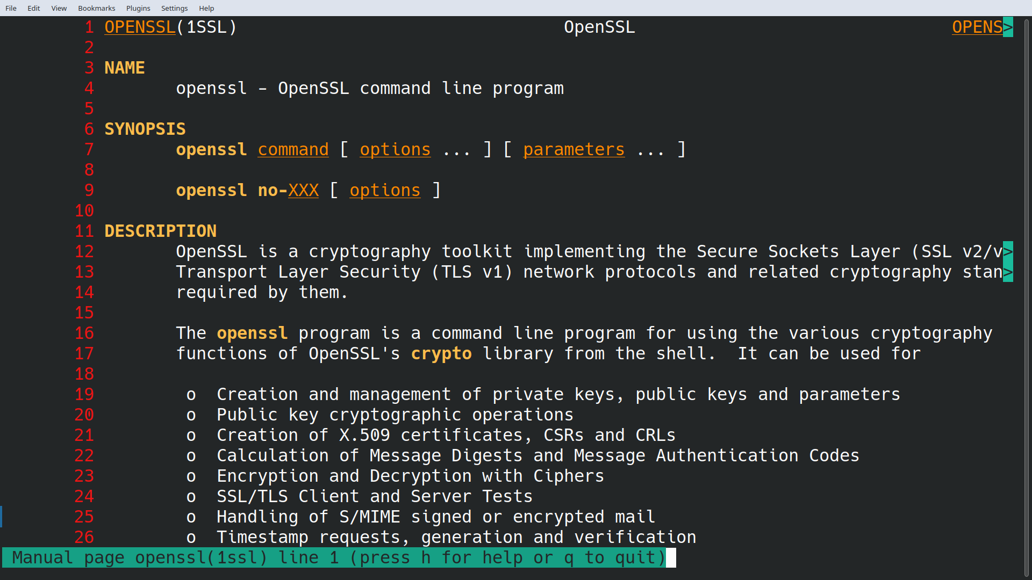Click the blue sidebar toggle icon
This screenshot has width=1032, height=580.
pyautogui.click(x=3, y=516)
